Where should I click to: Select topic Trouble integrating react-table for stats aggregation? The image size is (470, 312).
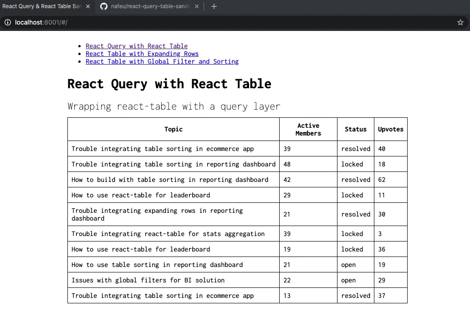point(168,234)
